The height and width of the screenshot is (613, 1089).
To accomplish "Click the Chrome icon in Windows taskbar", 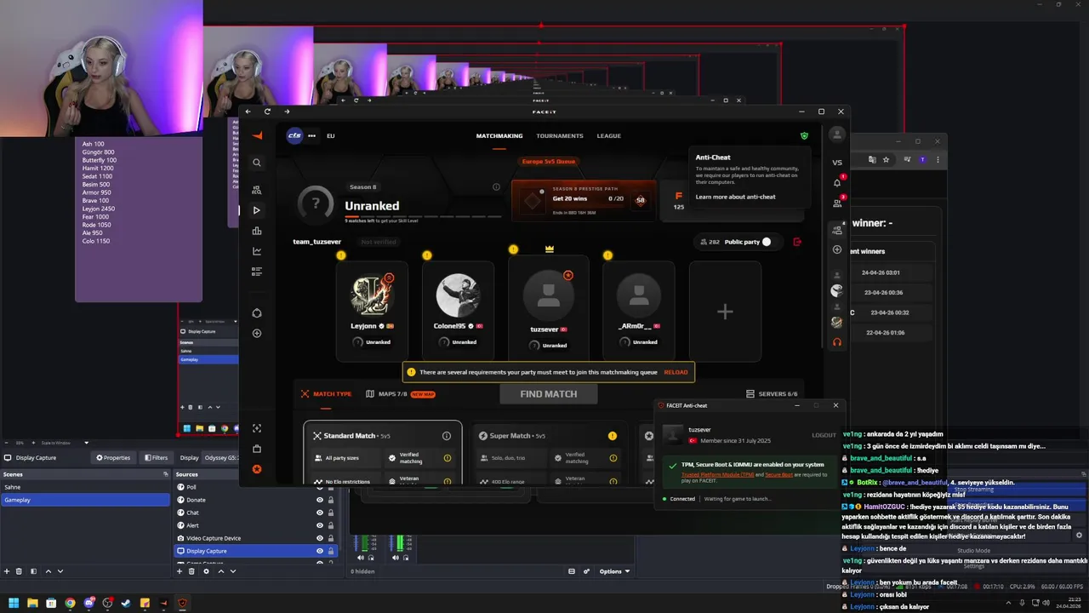I will pos(70,603).
